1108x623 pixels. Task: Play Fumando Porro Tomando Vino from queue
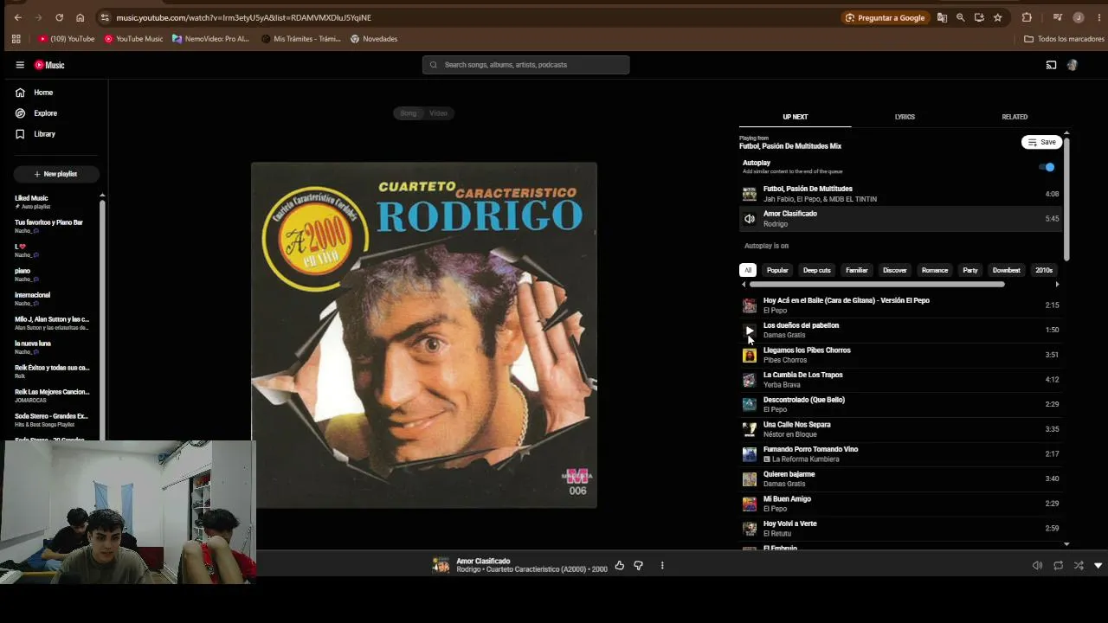tap(750, 454)
